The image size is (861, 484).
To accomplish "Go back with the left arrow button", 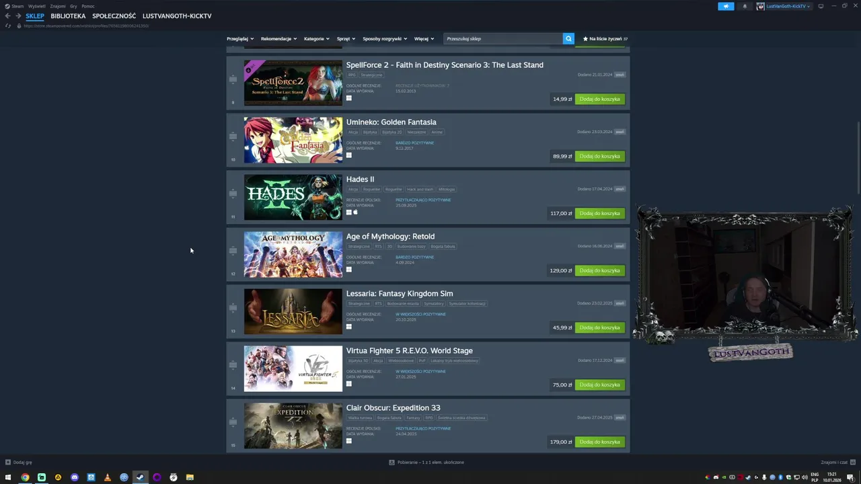I will pyautogui.click(x=7, y=16).
